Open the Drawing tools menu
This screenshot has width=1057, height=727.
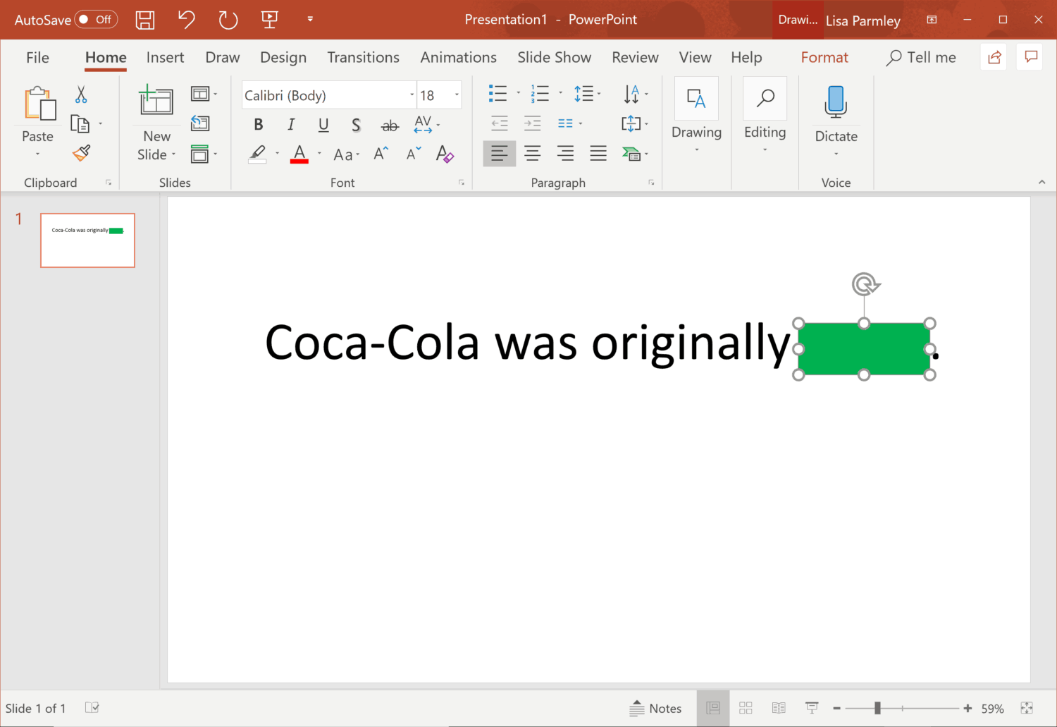pos(696,116)
